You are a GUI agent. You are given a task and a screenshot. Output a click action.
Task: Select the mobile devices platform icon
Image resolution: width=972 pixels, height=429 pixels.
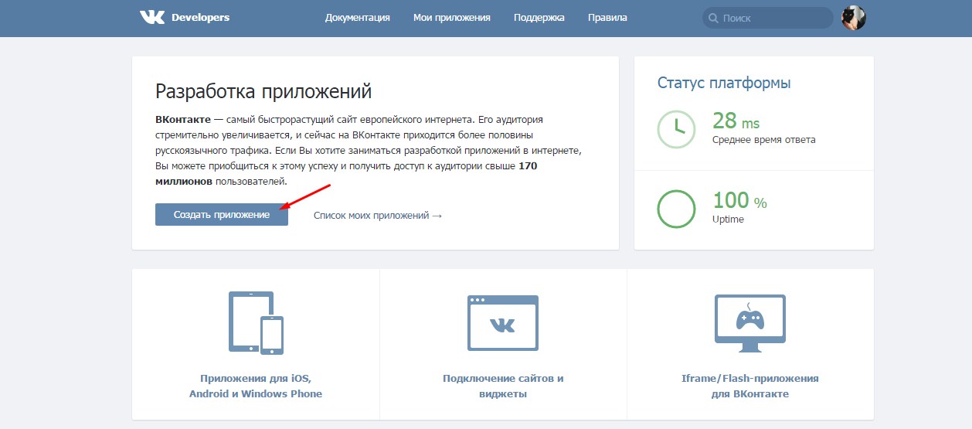(256, 322)
